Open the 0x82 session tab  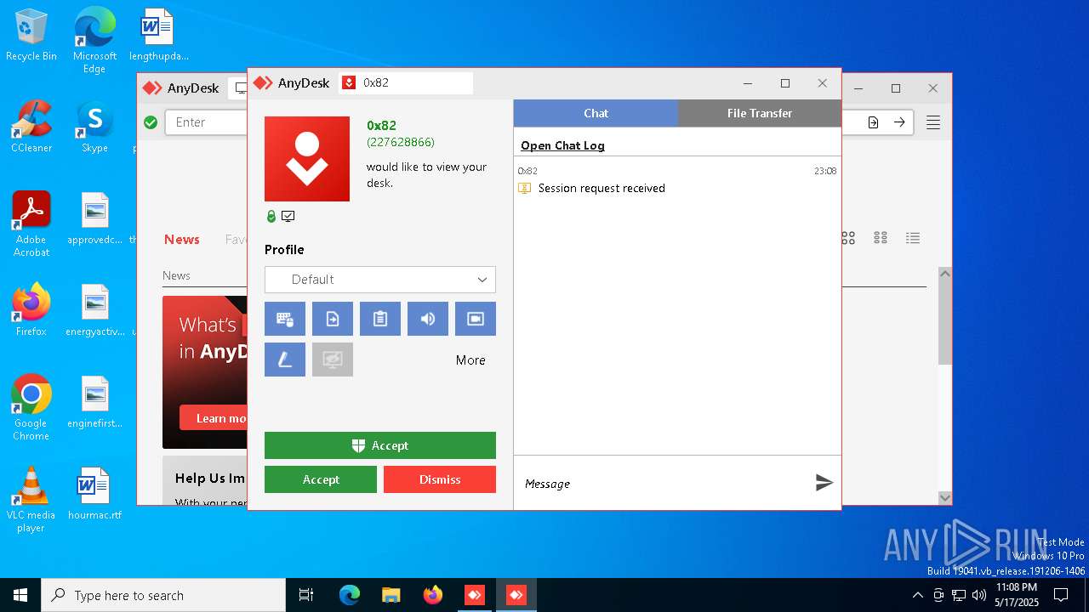[x=406, y=82]
